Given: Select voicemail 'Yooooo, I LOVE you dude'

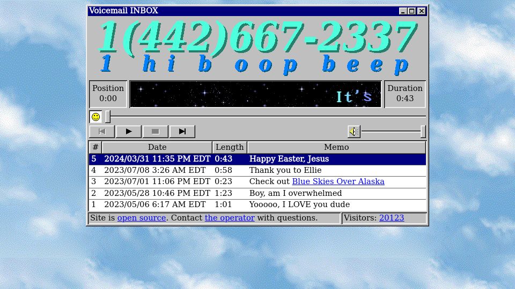Looking at the screenshot, I should pos(257,205).
